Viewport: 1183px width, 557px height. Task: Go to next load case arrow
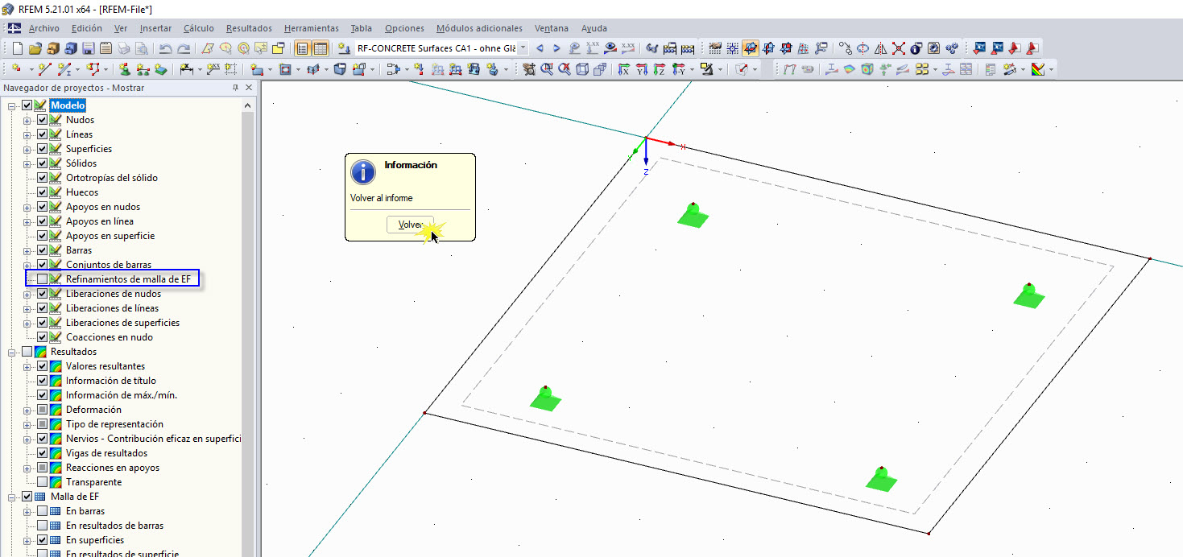(x=556, y=48)
